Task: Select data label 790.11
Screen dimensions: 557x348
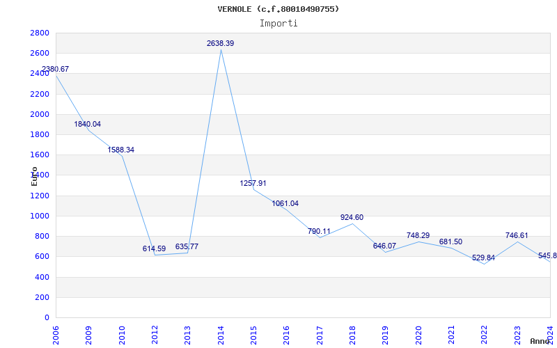Action: coord(319,231)
